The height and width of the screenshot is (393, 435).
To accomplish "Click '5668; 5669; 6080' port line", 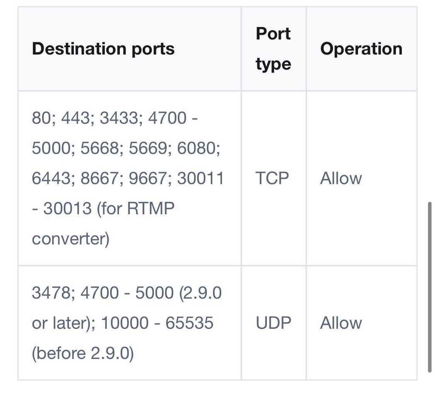I will (150, 148).
